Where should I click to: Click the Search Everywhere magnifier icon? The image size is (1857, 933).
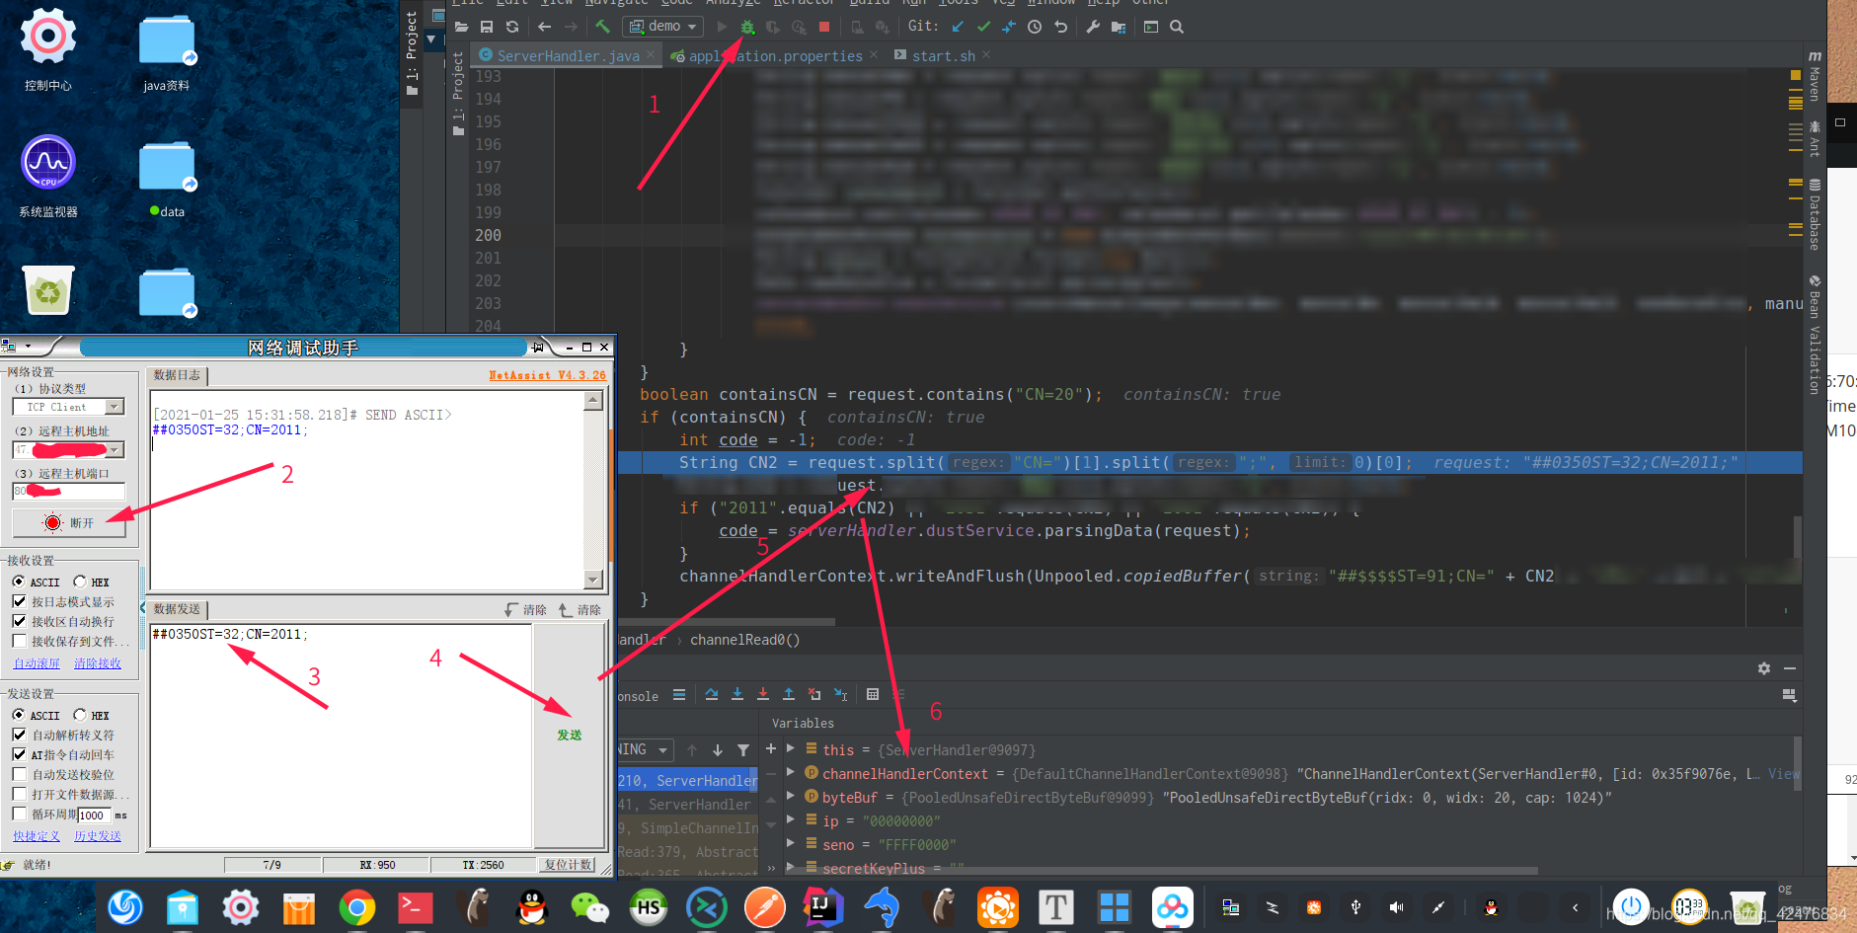point(1177,27)
